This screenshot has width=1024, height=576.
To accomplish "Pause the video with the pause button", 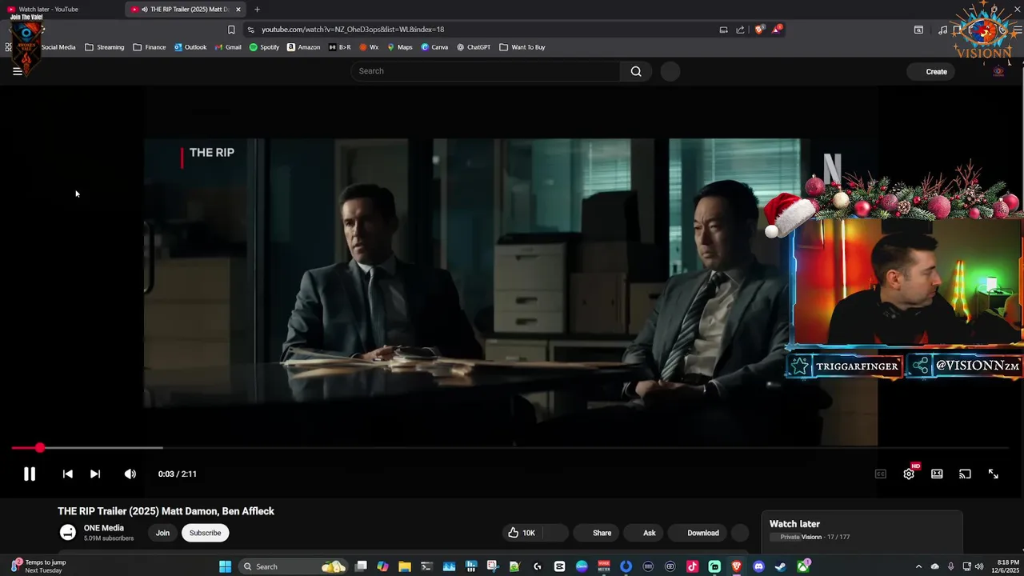I will (x=30, y=474).
